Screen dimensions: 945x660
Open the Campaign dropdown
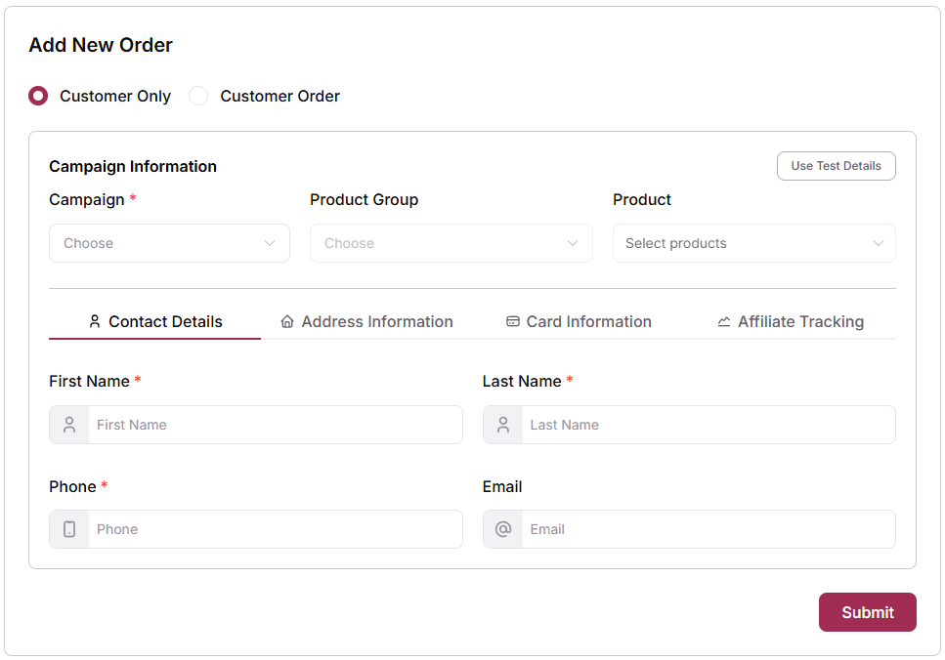click(169, 243)
